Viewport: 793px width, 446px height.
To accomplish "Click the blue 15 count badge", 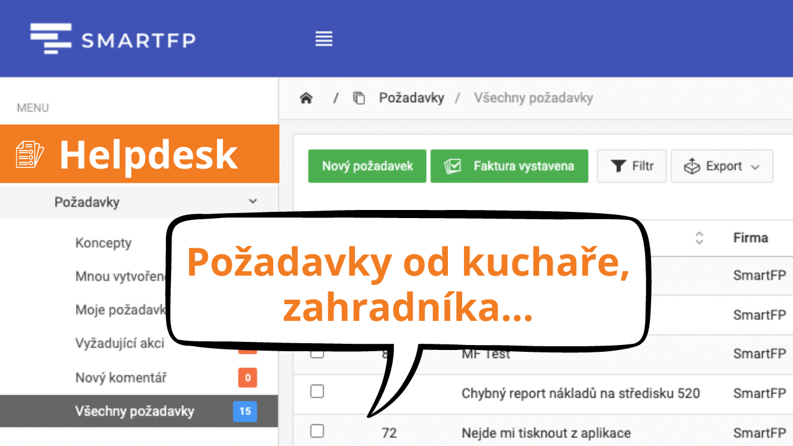I will 245,411.
